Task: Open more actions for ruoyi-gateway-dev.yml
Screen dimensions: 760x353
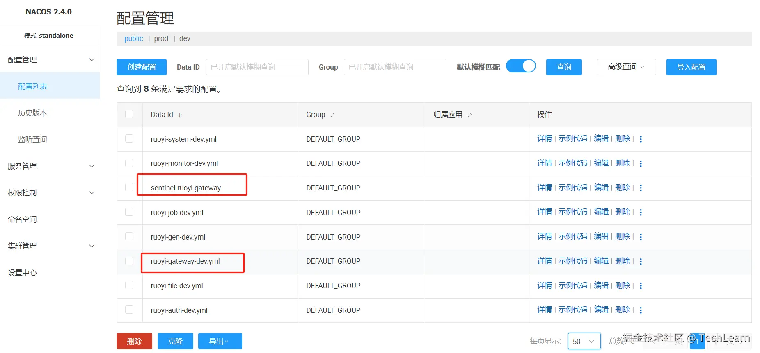Action: point(641,261)
